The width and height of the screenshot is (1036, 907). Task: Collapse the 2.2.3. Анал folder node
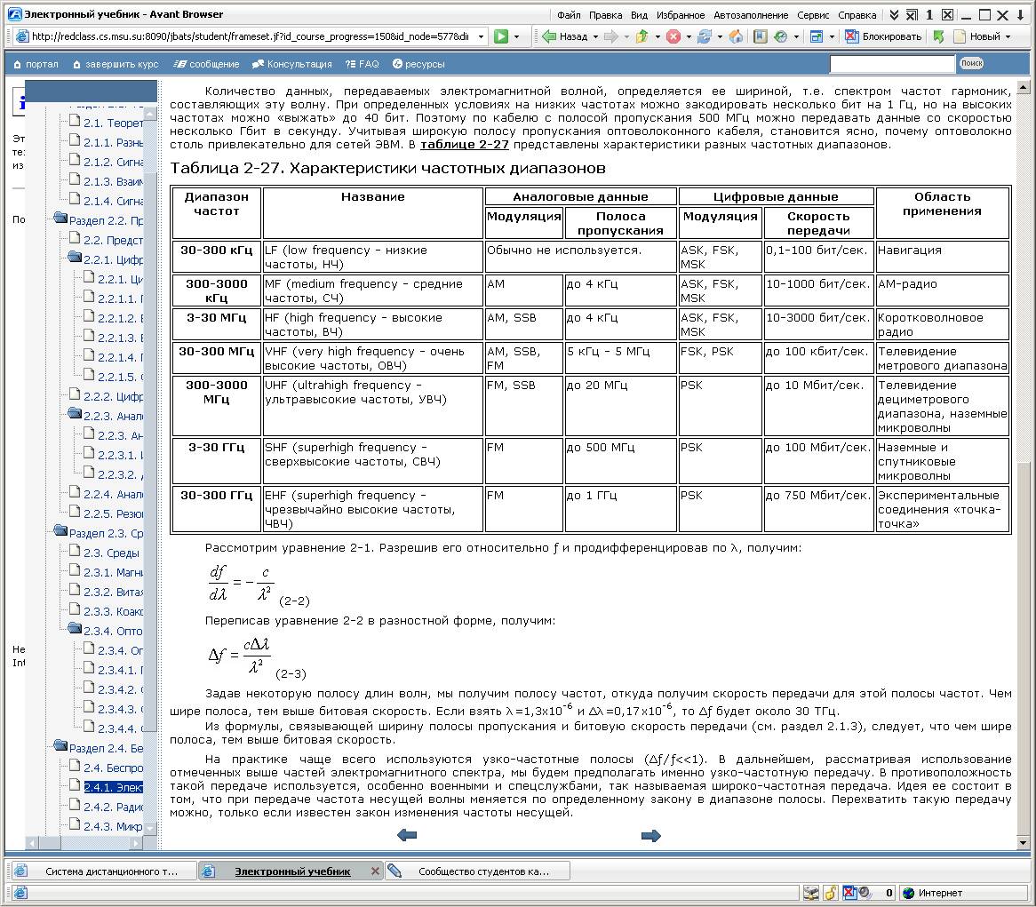tap(75, 414)
